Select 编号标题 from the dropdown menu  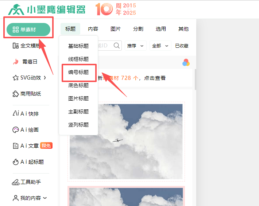[x=78, y=72]
